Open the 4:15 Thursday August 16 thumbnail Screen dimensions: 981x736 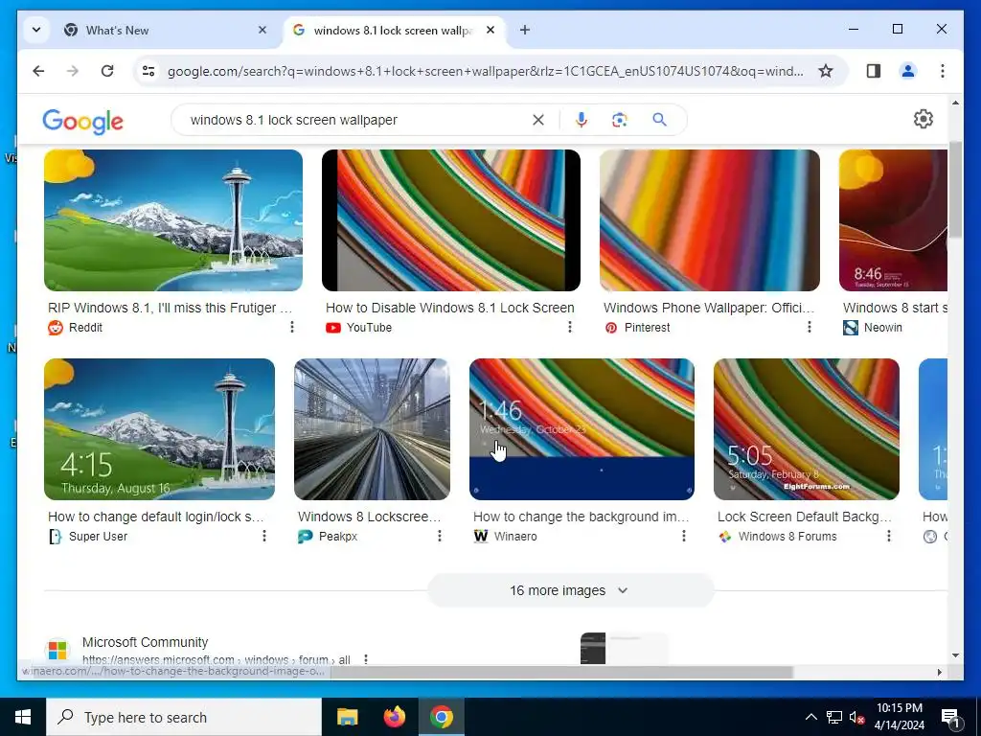(160, 429)
